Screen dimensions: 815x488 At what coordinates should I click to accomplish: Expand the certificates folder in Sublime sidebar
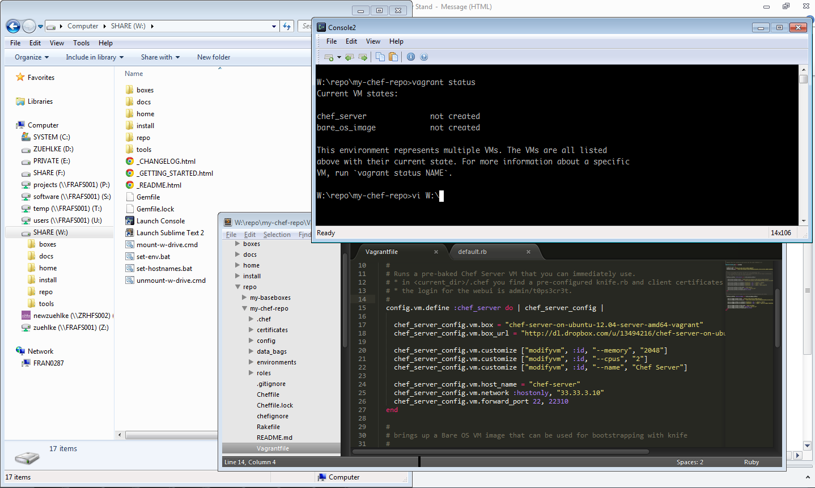tap(251, 330)
